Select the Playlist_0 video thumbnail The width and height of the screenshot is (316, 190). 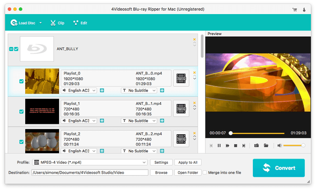point(42,81)
